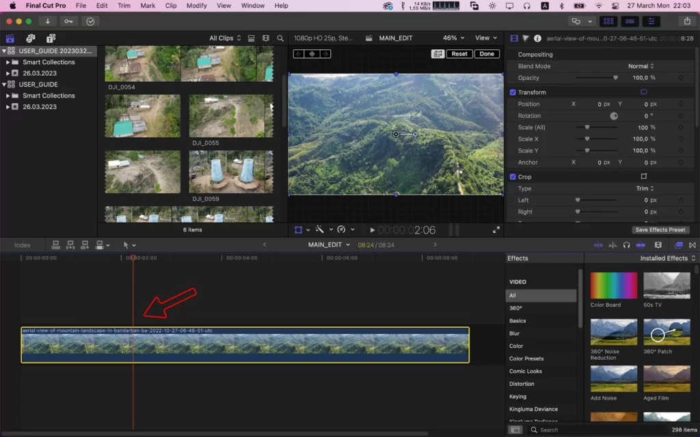This screenshot has height=437, width=700.
Task: Click the Reset button in viewer
Action: tap(459, 54)
